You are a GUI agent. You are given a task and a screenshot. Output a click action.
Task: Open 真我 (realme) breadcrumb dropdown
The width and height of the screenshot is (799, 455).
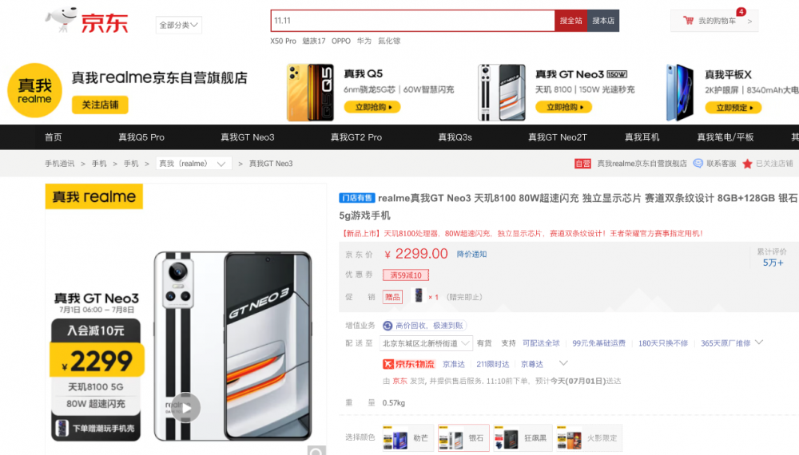[193, 164]
